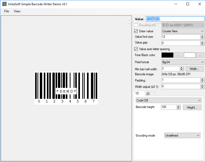The height and width of the screenshot is (162, 206).
Task: Open background color picker ellipsis button
Action: (x=200, y=55)
